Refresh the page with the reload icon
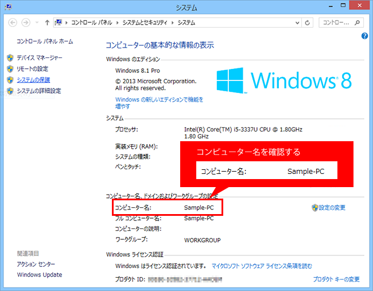This screenshot has height=291, width=373. 308,23
